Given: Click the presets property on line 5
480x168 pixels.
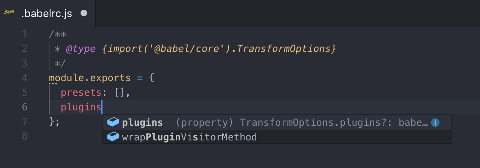Looking at the screenshot, I should tap(81, 93).
